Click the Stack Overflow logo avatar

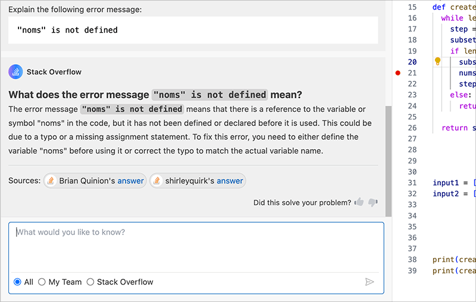tap(15, 72)
